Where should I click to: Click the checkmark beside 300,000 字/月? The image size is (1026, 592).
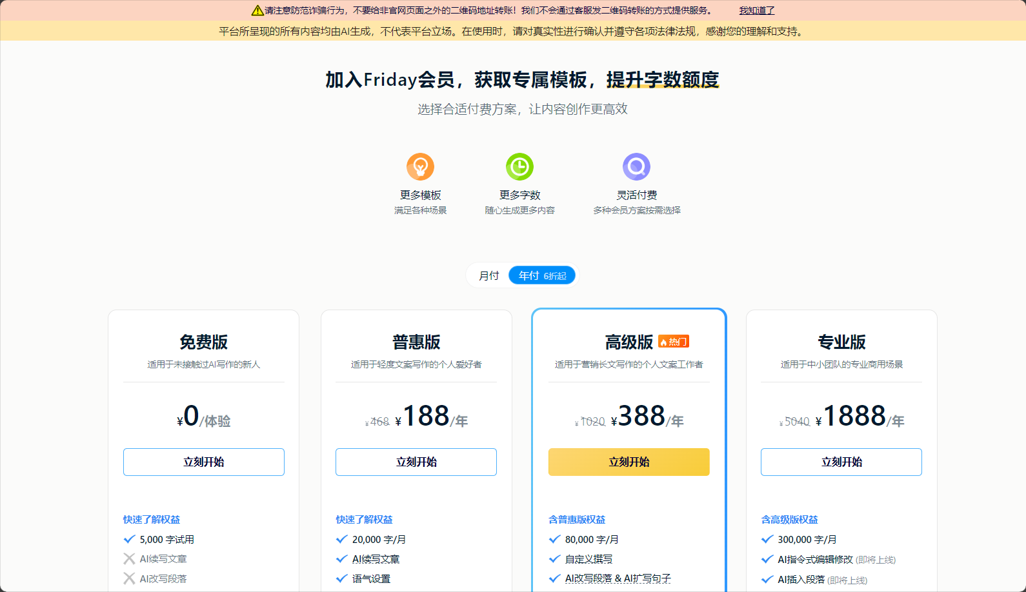[x=767, y=539]
